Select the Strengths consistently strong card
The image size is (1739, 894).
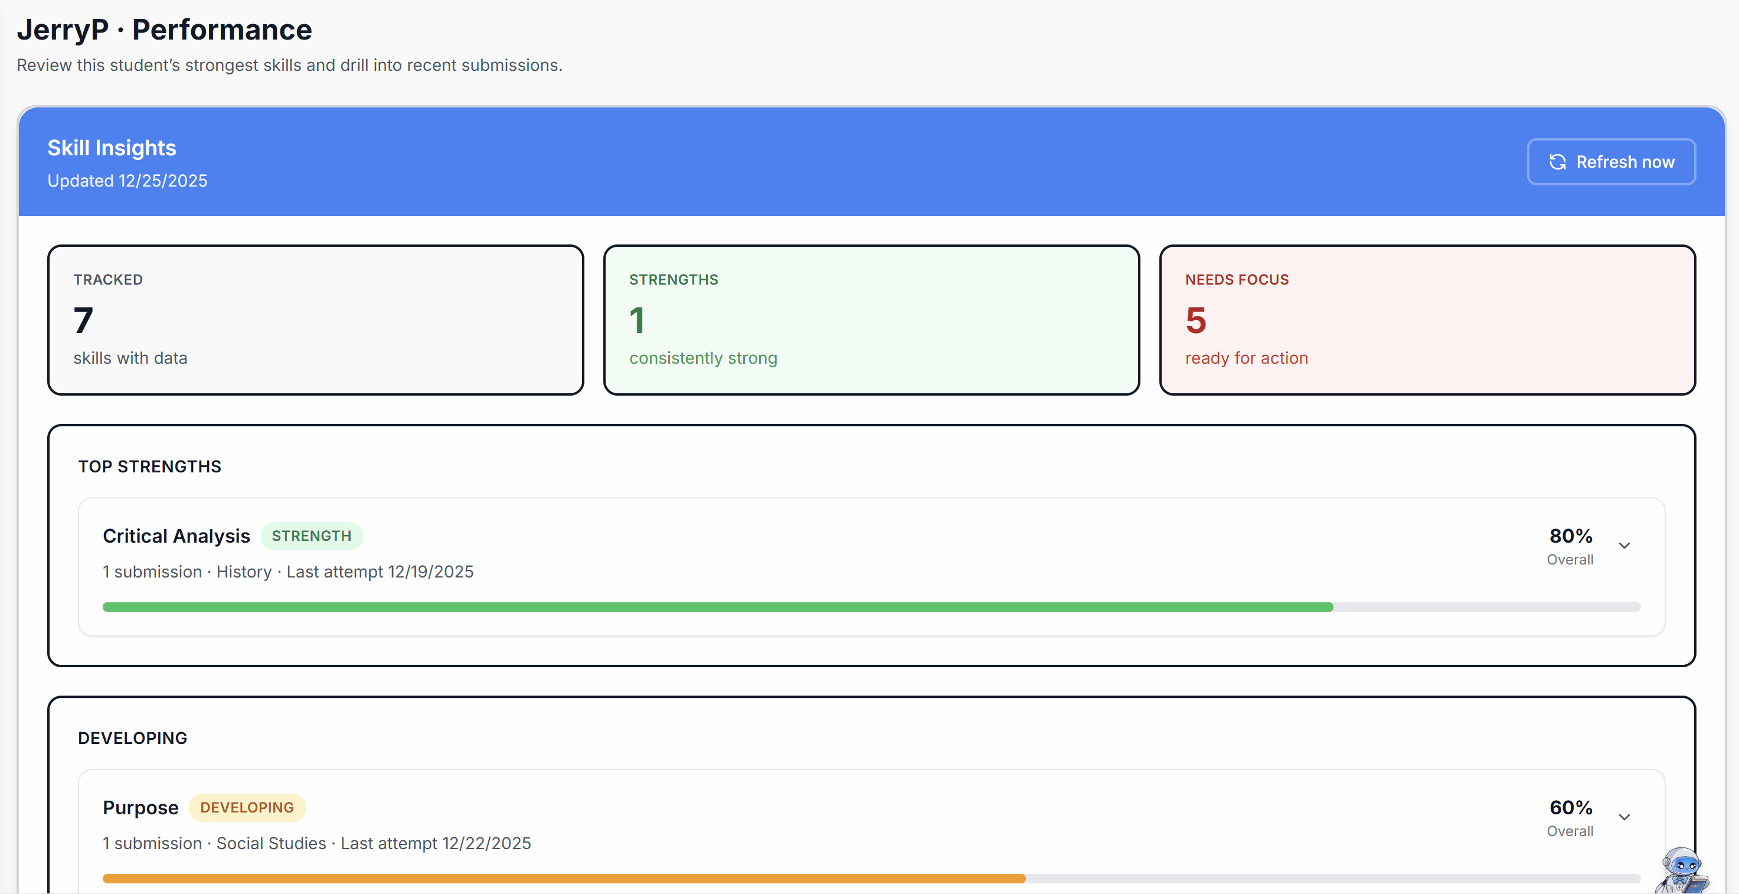tap(871, 320)
